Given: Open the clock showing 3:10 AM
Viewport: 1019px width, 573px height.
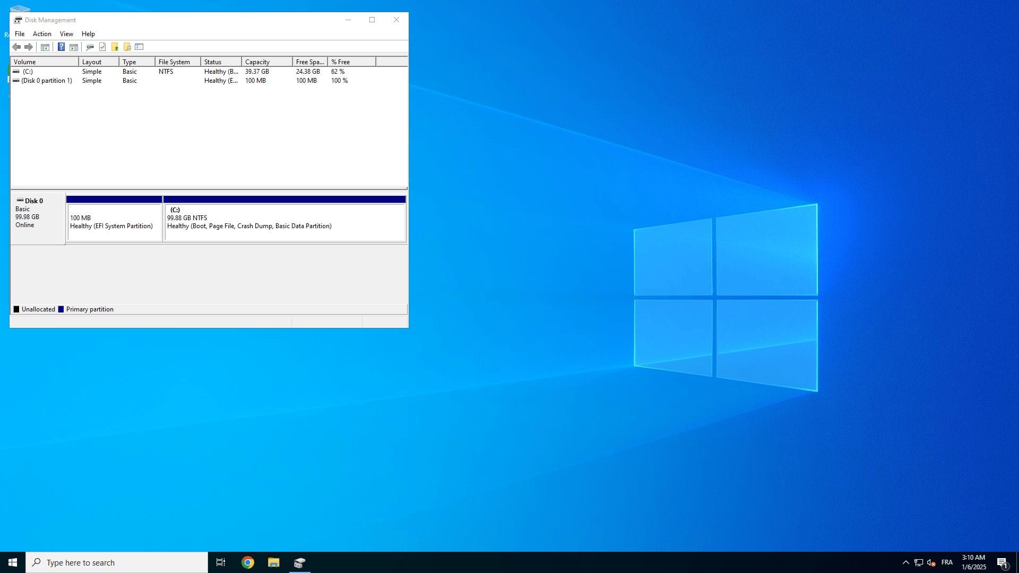Looking at the screenshot, I should [x=973, y=562].
